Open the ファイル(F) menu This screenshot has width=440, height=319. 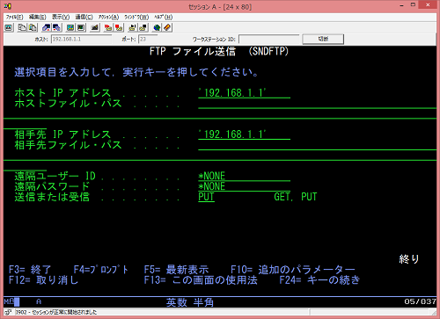14,17
